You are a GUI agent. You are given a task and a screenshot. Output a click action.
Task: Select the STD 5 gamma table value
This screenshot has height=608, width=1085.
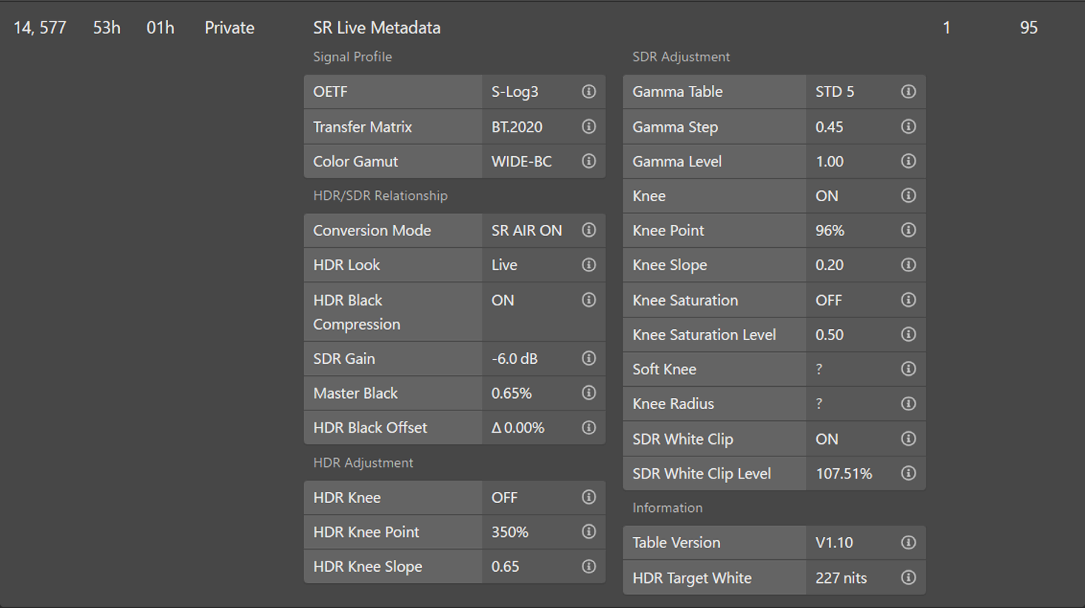[835, 92]
